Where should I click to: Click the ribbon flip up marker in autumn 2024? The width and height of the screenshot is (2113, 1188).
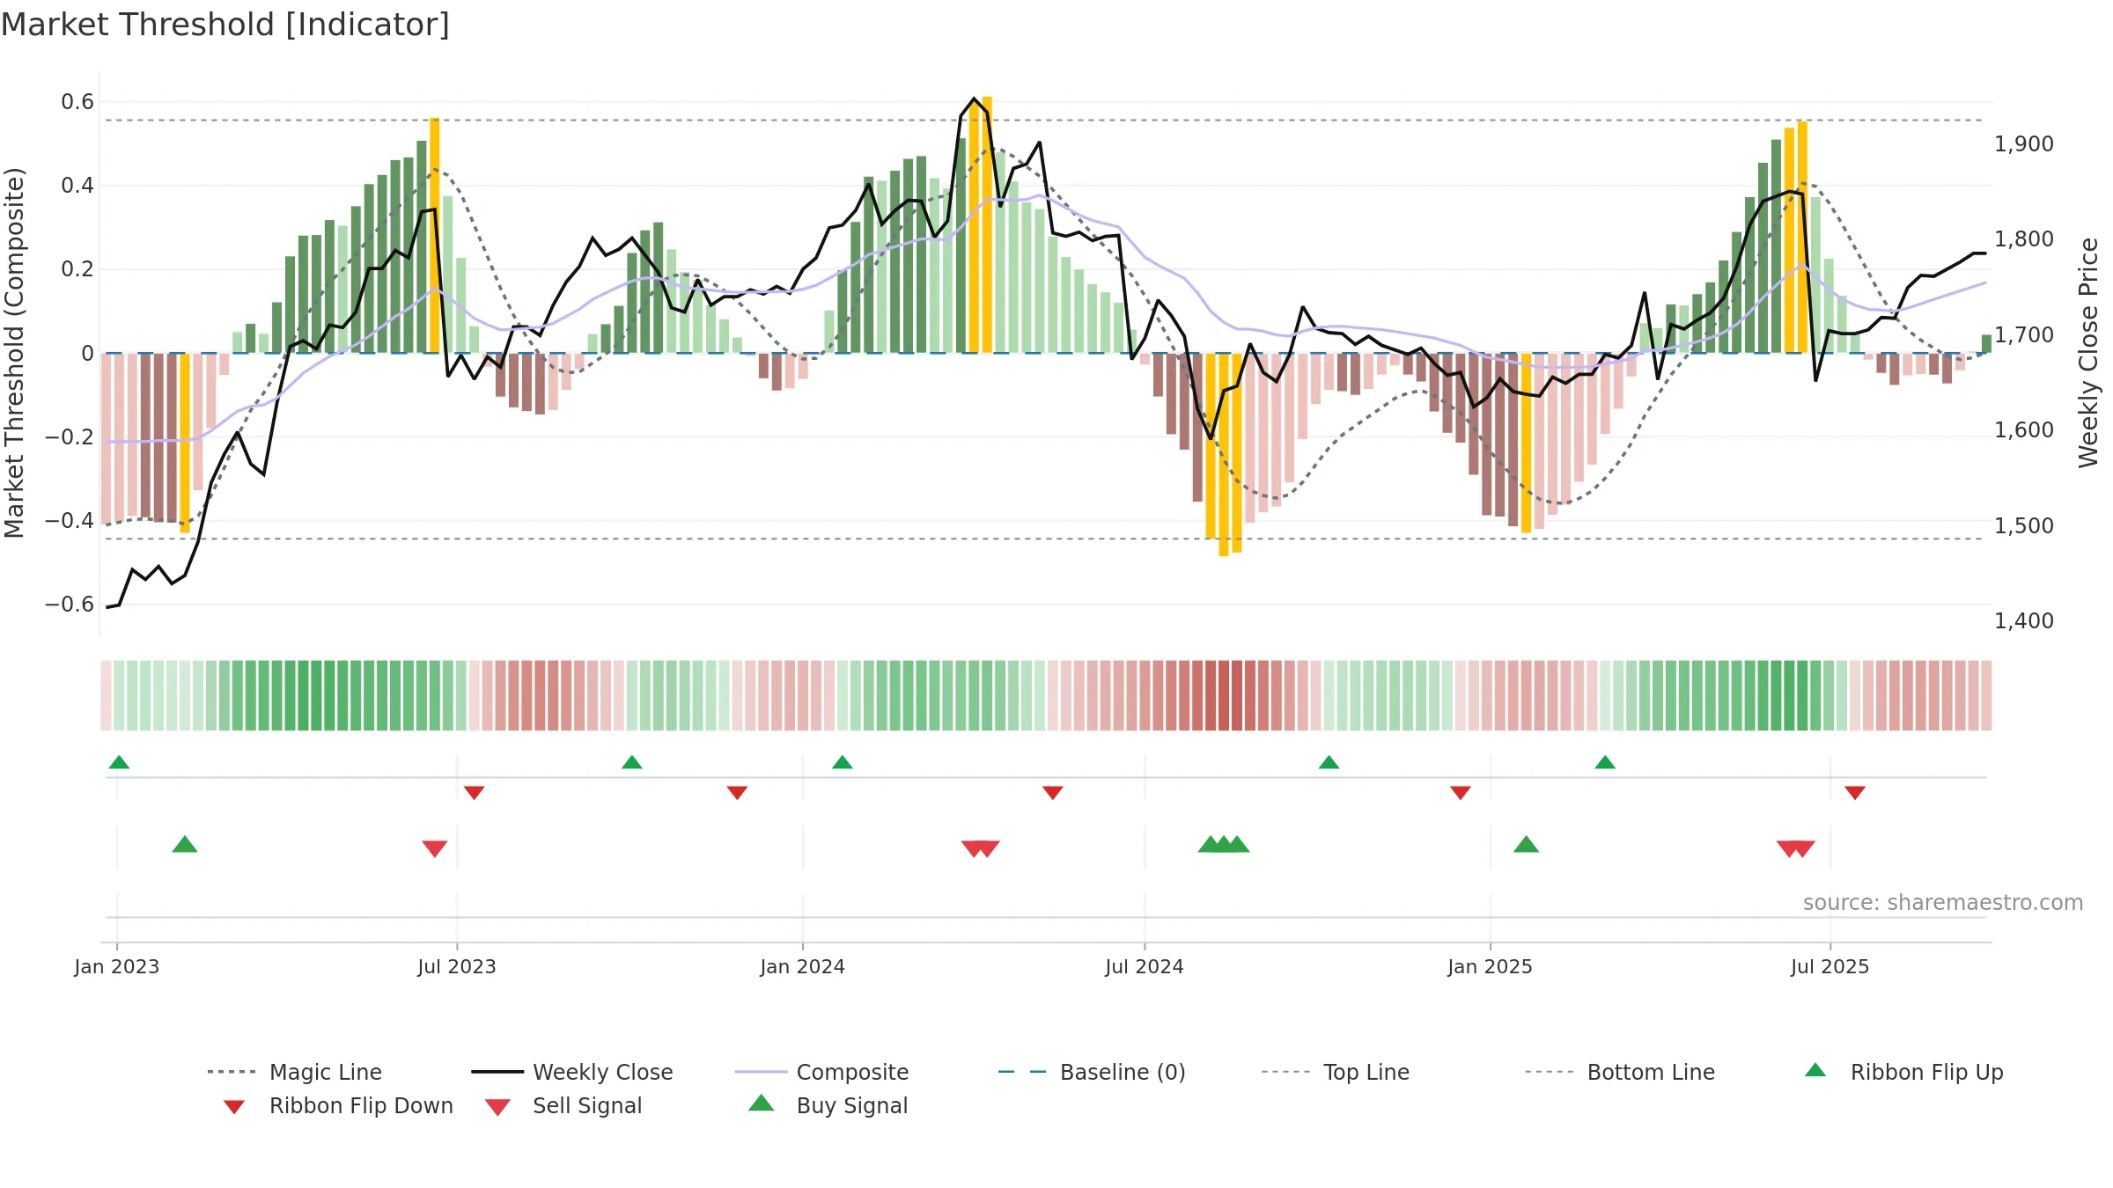click(x=1329, y=762)
